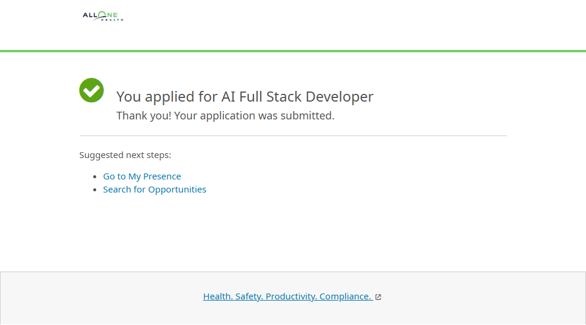Open the Search for Opportunities link
Screen dimensions: 586x325
point(154,190)
